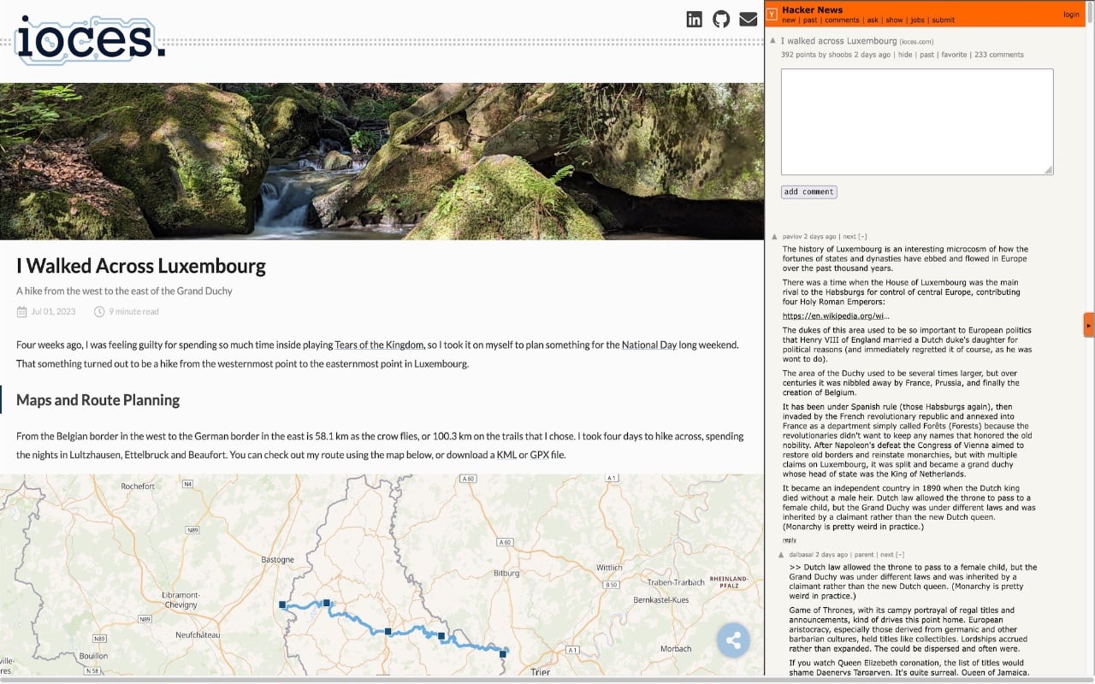Click the 'Jul 01, 2023' publish date
Viewport: 1095px width, 684px height.
click(53, 312)
